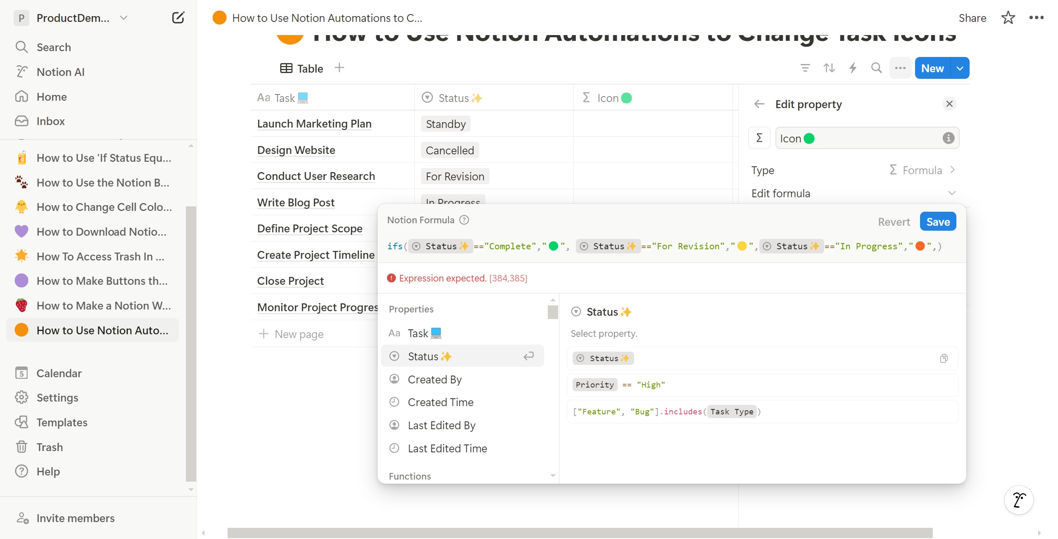Click the sigma property icon button
The height and width of the screenshot is (539, 1058).
pyautogui.click(x=759, y=138)
